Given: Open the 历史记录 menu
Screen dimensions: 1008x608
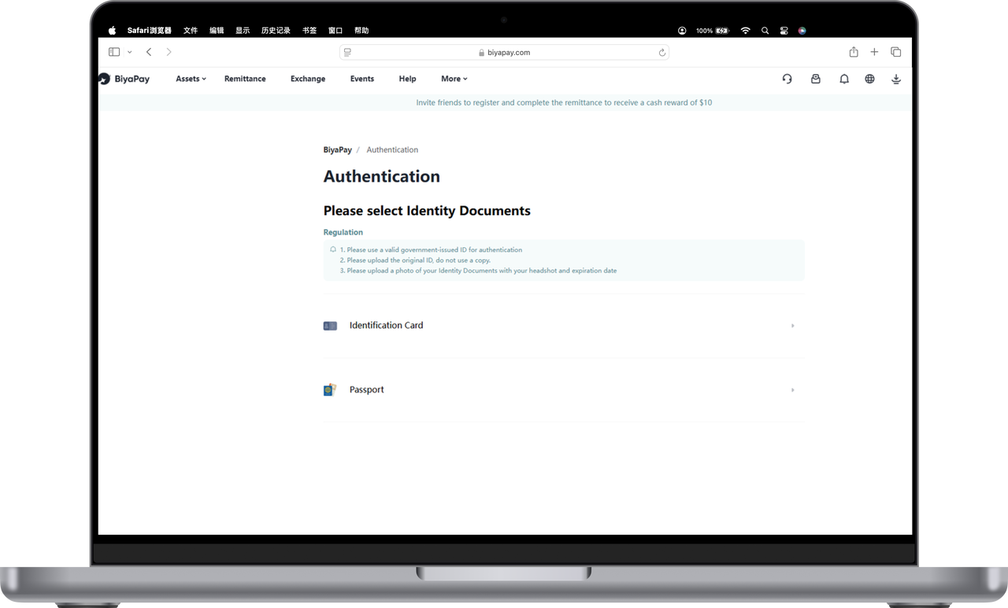Looking at the screenshot, I should [276, 31].
